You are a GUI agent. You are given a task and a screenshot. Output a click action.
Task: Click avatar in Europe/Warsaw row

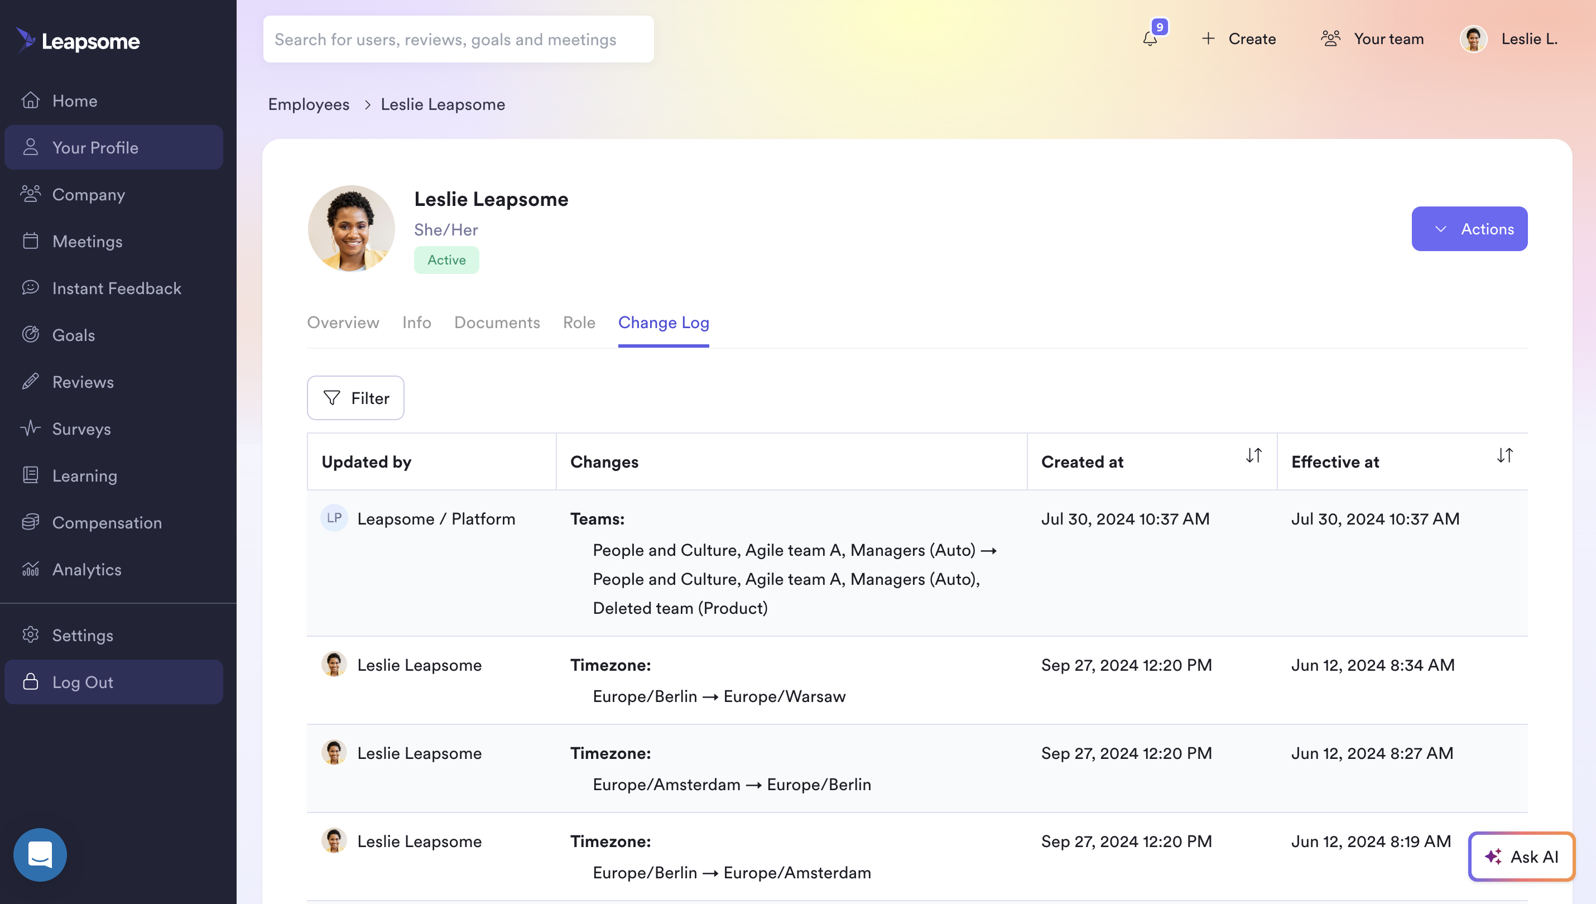click(x=334, y=665)
